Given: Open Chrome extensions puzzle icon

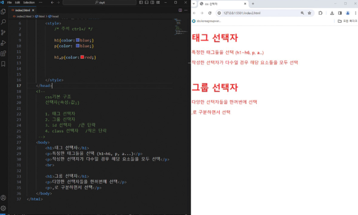Looking at the screenshot, I should (x=320, y=13).
